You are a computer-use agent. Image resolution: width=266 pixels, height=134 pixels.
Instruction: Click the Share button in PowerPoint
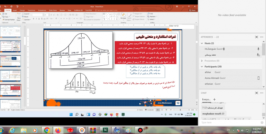(x=192, y=10)
